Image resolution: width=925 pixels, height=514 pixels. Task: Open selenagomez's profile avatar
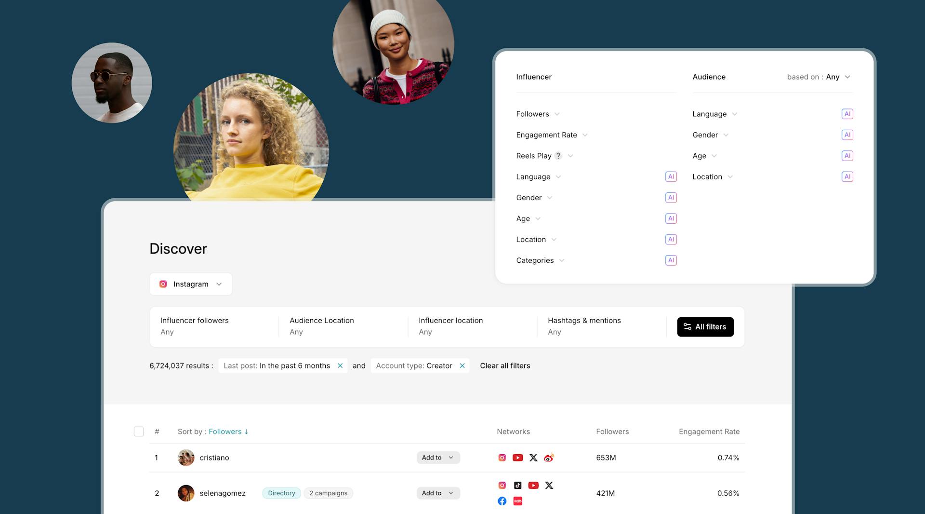186,493
